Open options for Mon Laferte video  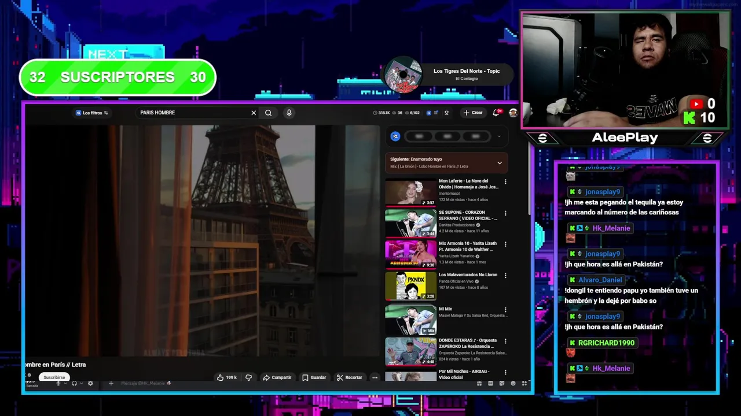(x=505, y=181)
